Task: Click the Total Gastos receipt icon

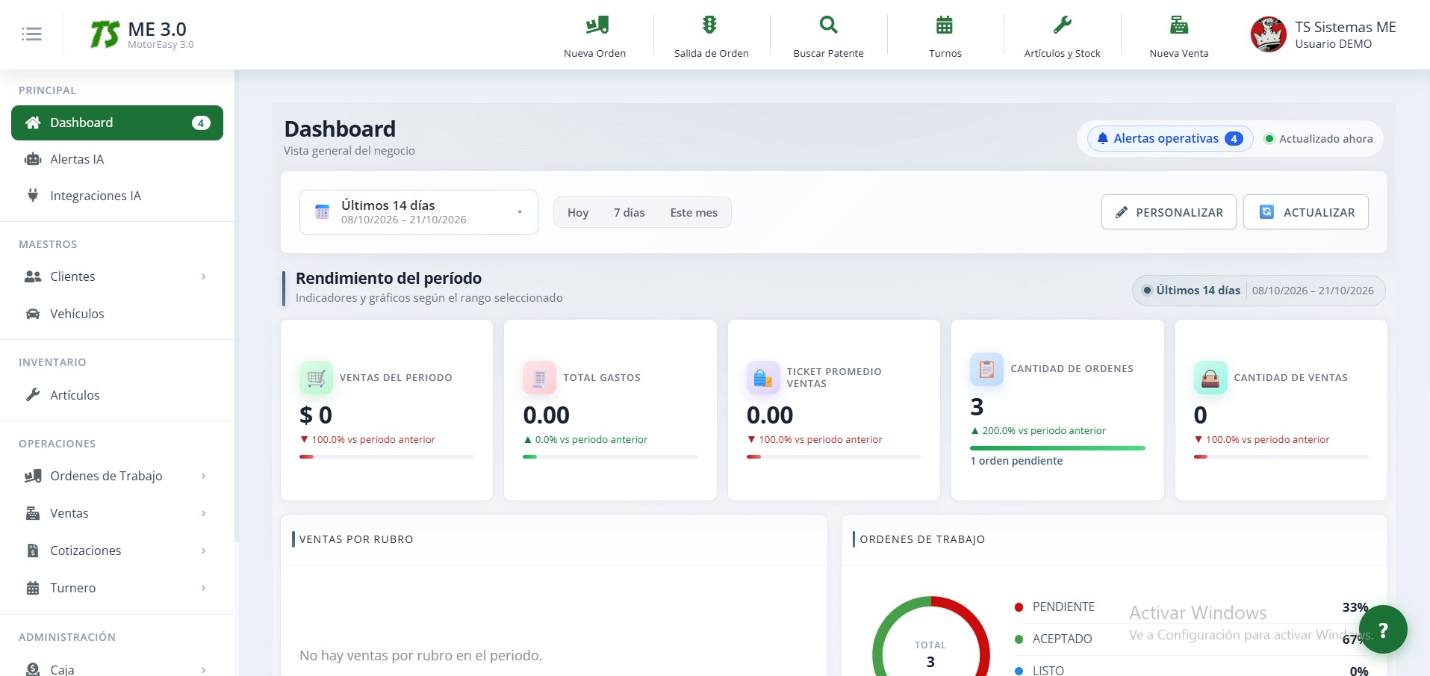Action: coord(539,377)
